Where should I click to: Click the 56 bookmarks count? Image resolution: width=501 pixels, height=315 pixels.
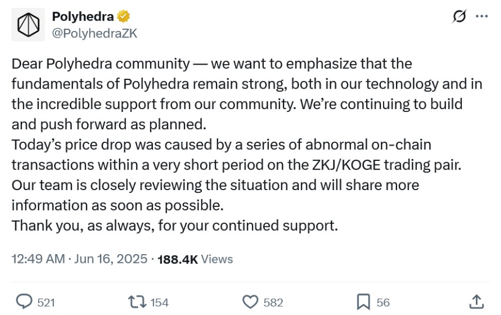[383, 303]
